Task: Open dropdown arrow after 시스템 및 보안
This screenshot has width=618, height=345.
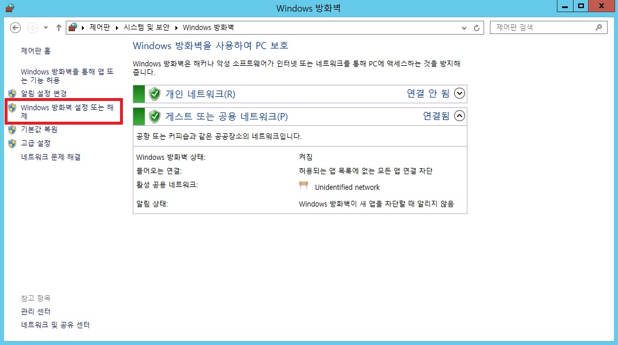Action: [x=176, y=28]
